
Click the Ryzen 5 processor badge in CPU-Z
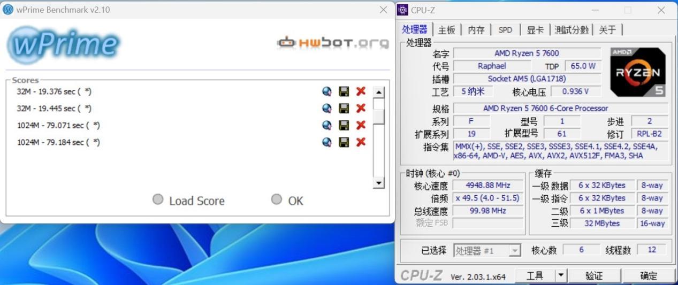638,72
